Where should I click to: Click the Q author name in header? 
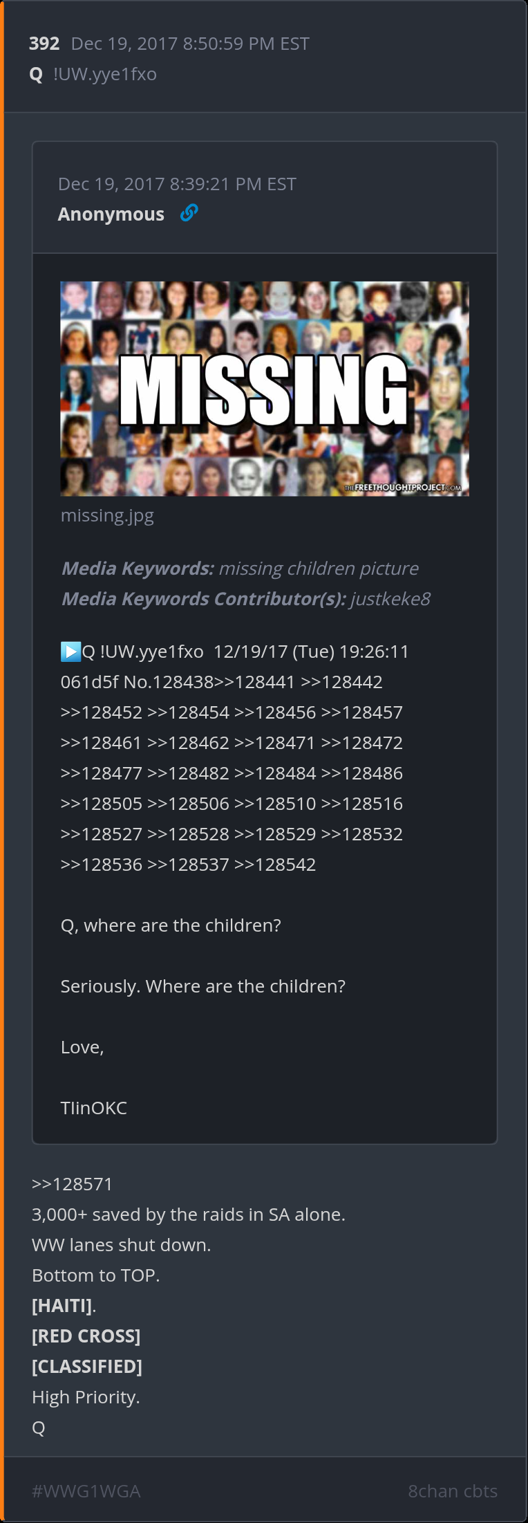(x=37, y=74)
